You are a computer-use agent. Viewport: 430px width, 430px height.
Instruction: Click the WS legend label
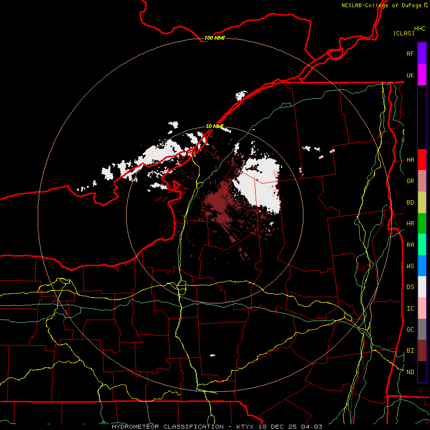[x=410, y=266]
